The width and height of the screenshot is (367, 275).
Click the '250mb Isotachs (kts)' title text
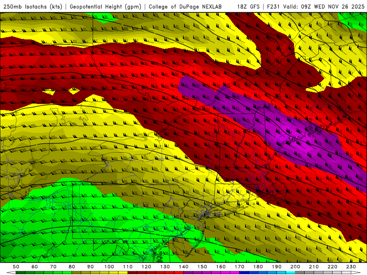point(33,7)
